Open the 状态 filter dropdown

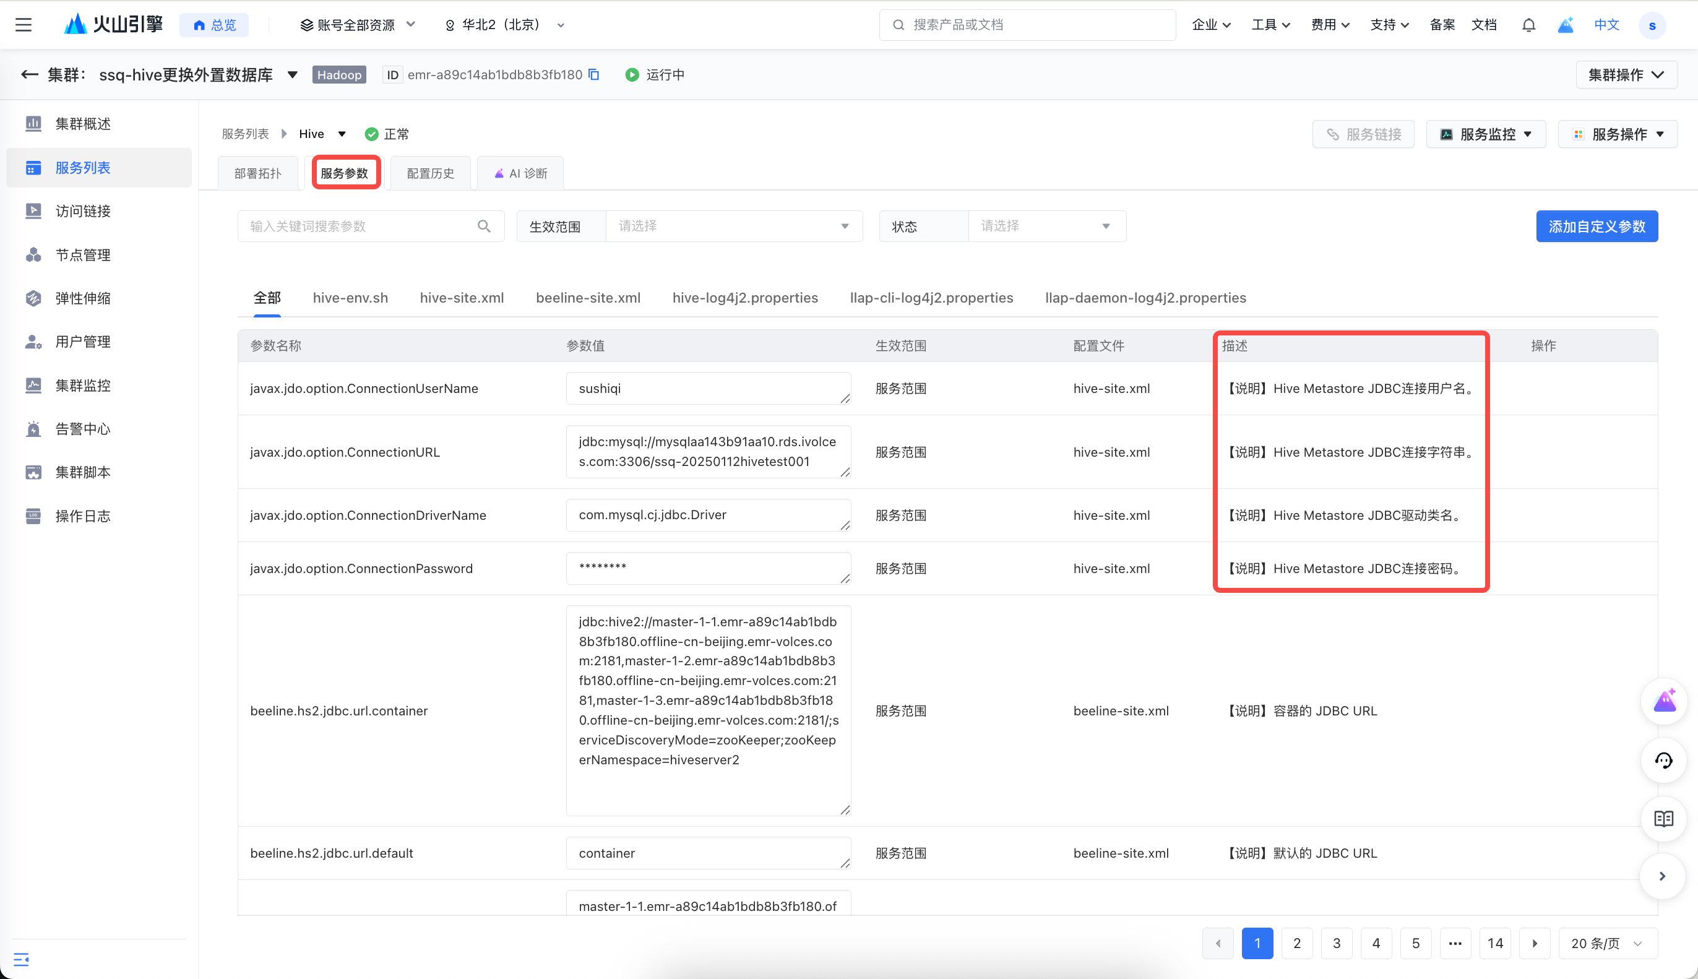1045,226
